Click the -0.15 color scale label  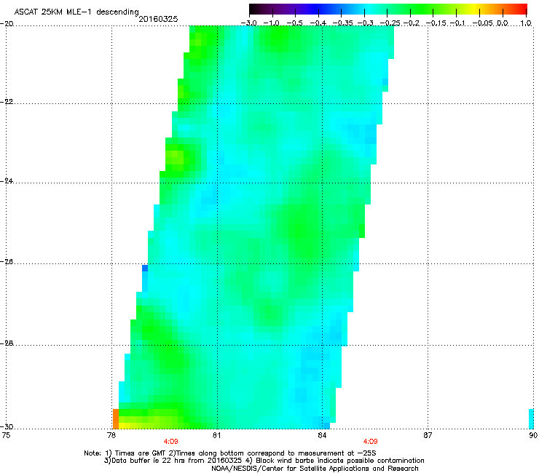[436, 23]
